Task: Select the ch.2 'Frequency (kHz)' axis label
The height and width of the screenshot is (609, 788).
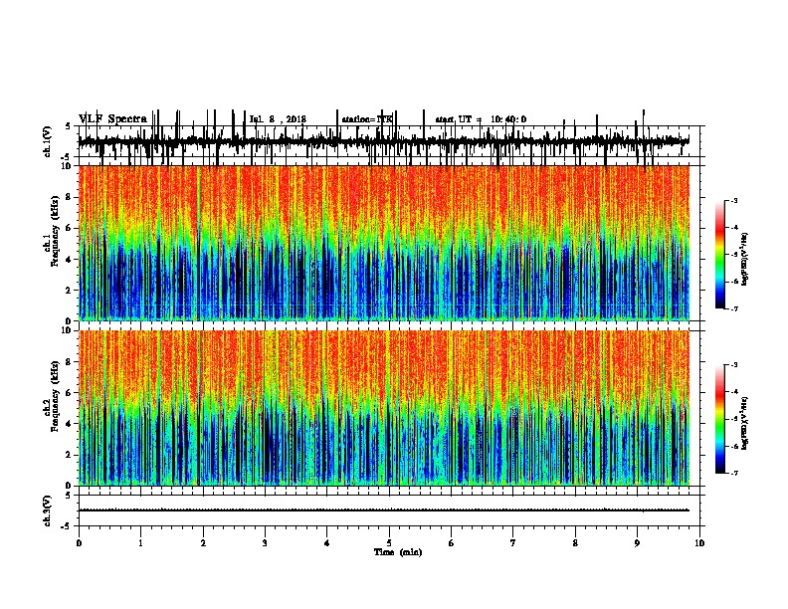Action: (56, 396)
